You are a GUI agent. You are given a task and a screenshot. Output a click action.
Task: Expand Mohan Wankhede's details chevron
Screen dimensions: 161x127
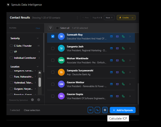click(x=130, y=60)
